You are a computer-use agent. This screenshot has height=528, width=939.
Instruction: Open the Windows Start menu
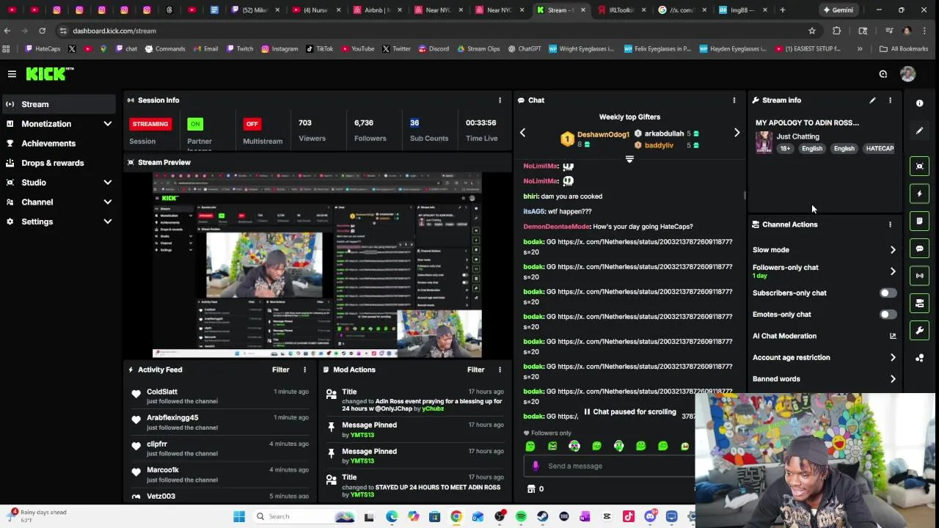tap(238, 516)
